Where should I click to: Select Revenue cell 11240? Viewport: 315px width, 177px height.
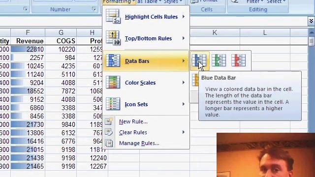(x=28, y=74)
